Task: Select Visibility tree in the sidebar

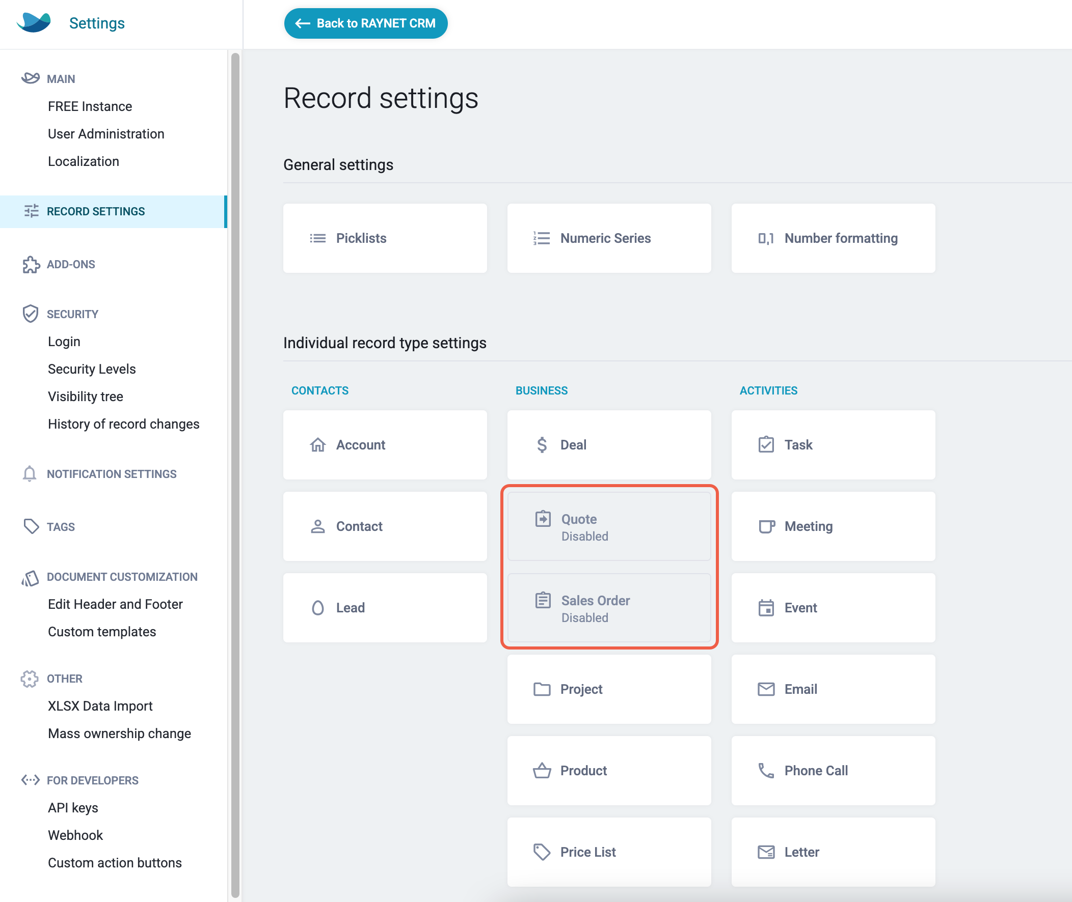Action: (86, 397)
